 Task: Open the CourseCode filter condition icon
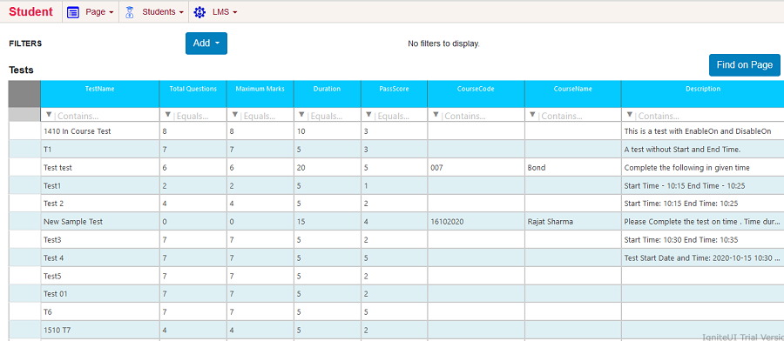pos(436,115)
